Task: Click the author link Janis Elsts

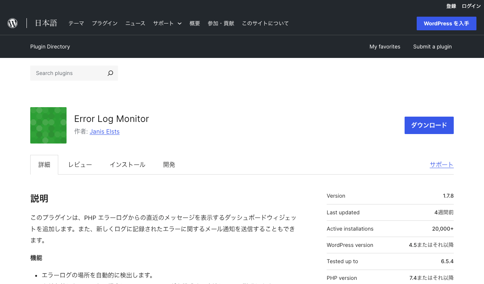Action: [x=105, y=131]
